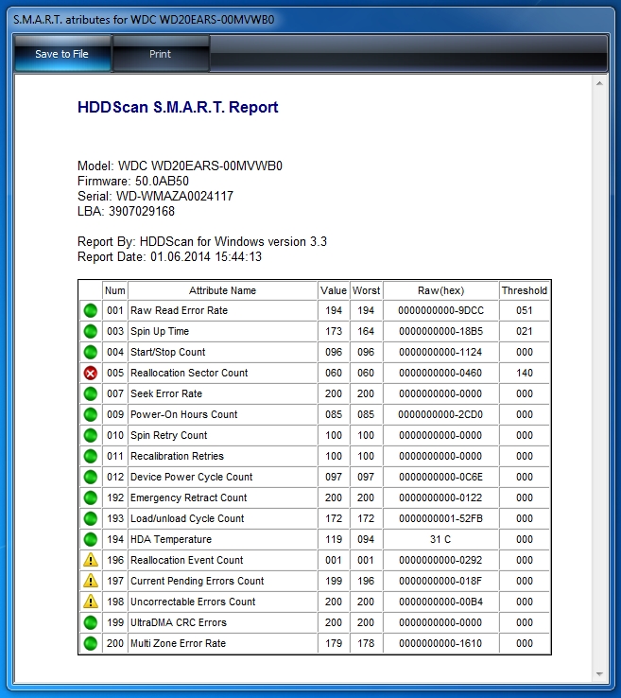
Task: Click the Attribute Name column header
Action: pos(222,290)
